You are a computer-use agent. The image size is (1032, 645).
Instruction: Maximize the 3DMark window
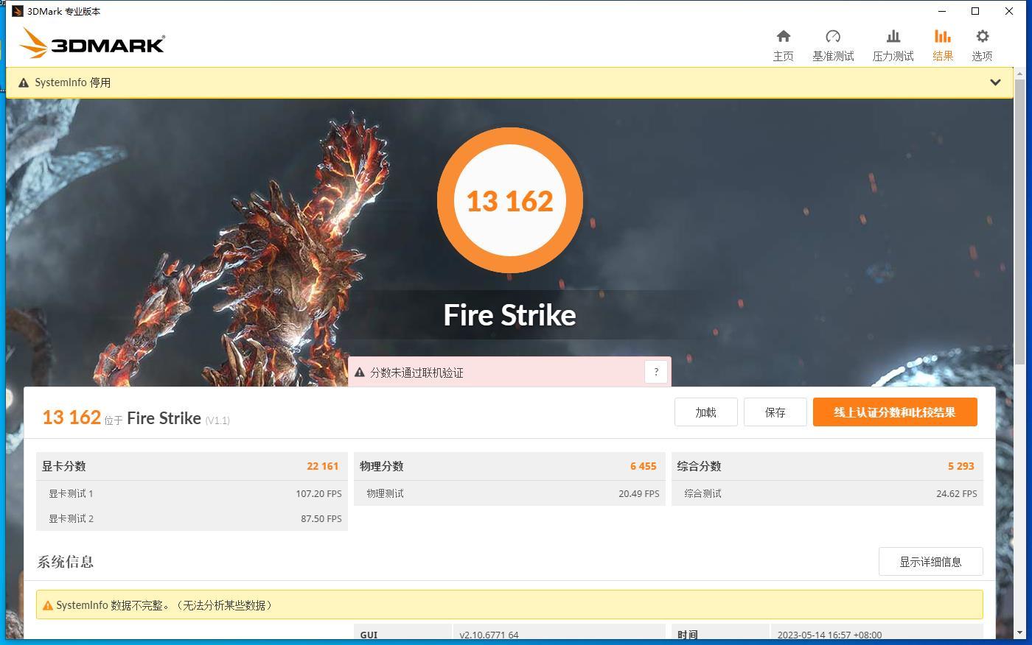coord(975,11)
